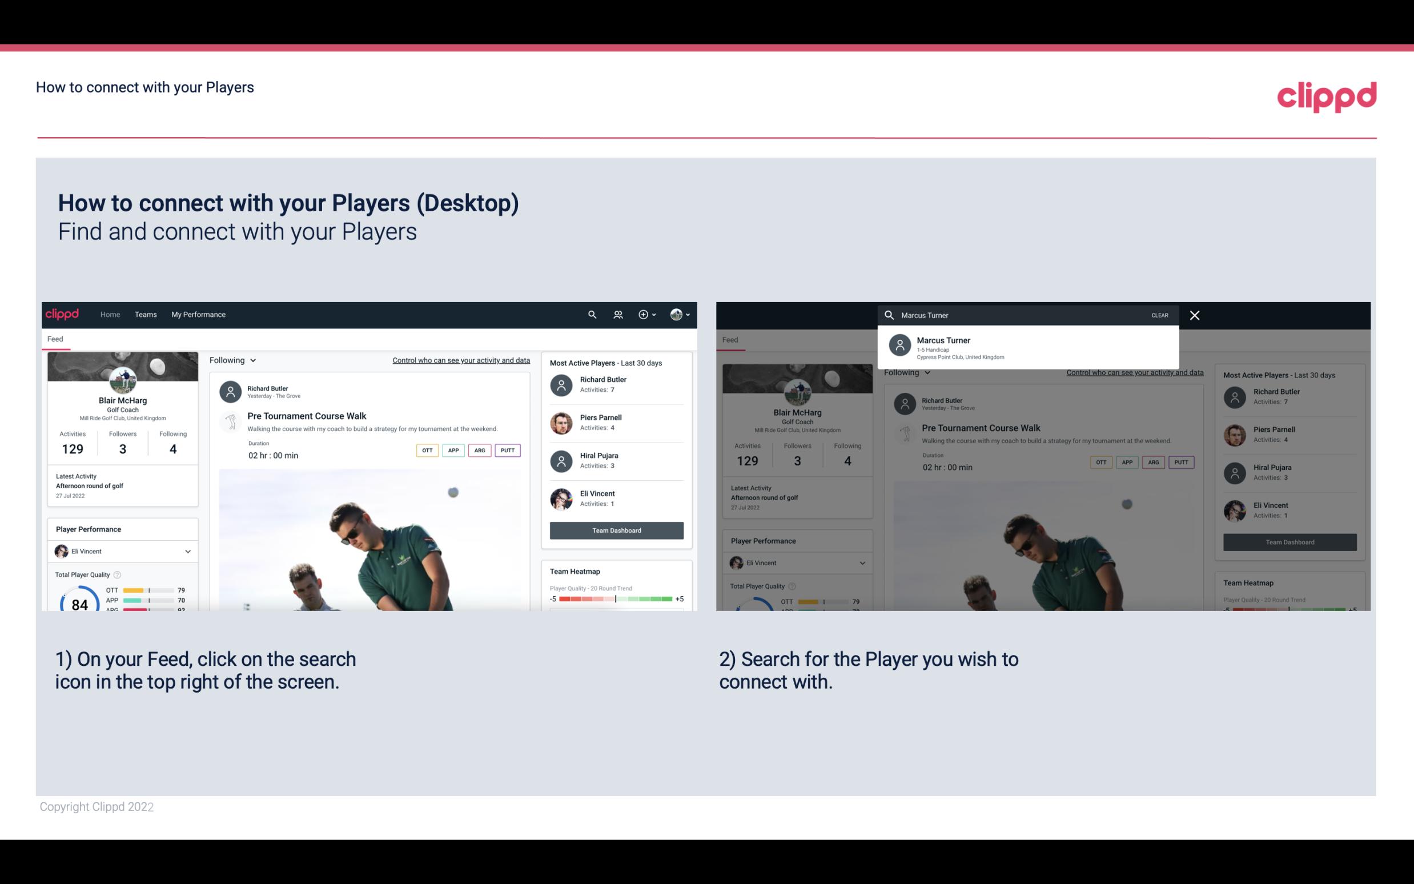
Task: Drag the Team Heatmap score slider
Action: pos(615,600)
